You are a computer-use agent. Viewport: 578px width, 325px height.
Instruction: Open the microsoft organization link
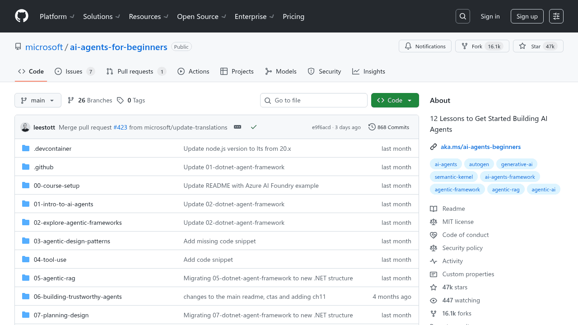[44, 47]
